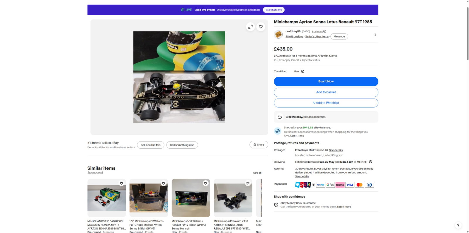469x233 pixels.
Task: Click Add to basket button
Action: tap(326, 92)
